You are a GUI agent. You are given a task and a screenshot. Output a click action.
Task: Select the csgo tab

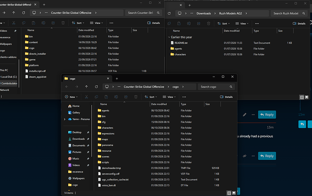[x=87, y=79]
